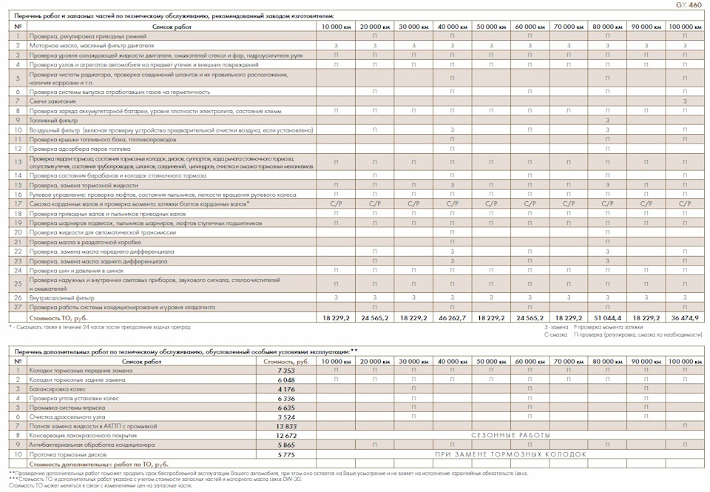Select 'Проверка, замена тормозной жидкости' row
This screenshot has width=710, height=492.
coord(356,185)
